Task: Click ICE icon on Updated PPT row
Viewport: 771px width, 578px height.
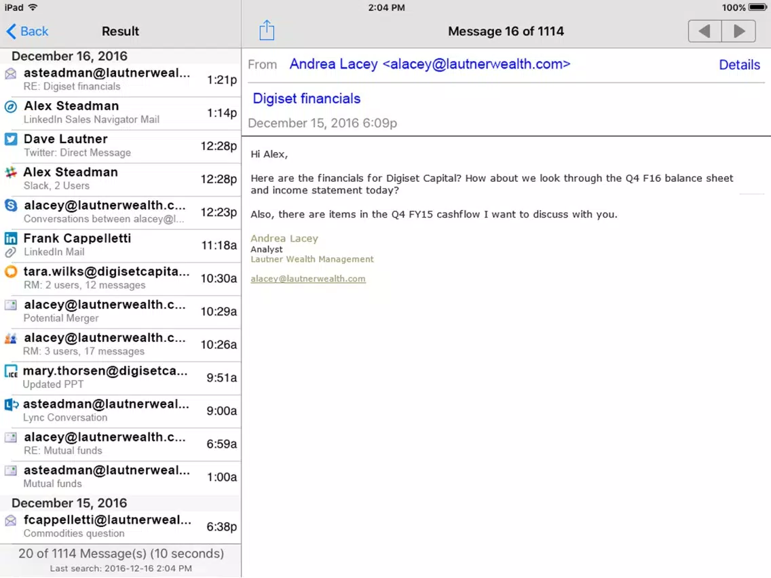Action: (10, 371)
